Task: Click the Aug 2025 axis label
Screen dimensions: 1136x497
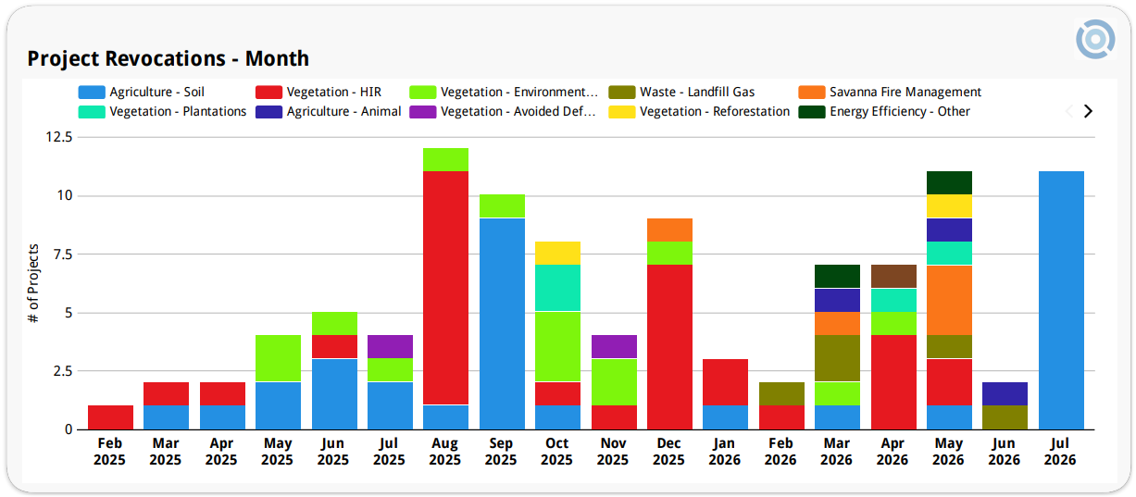Action: click(x=445, y=452)
